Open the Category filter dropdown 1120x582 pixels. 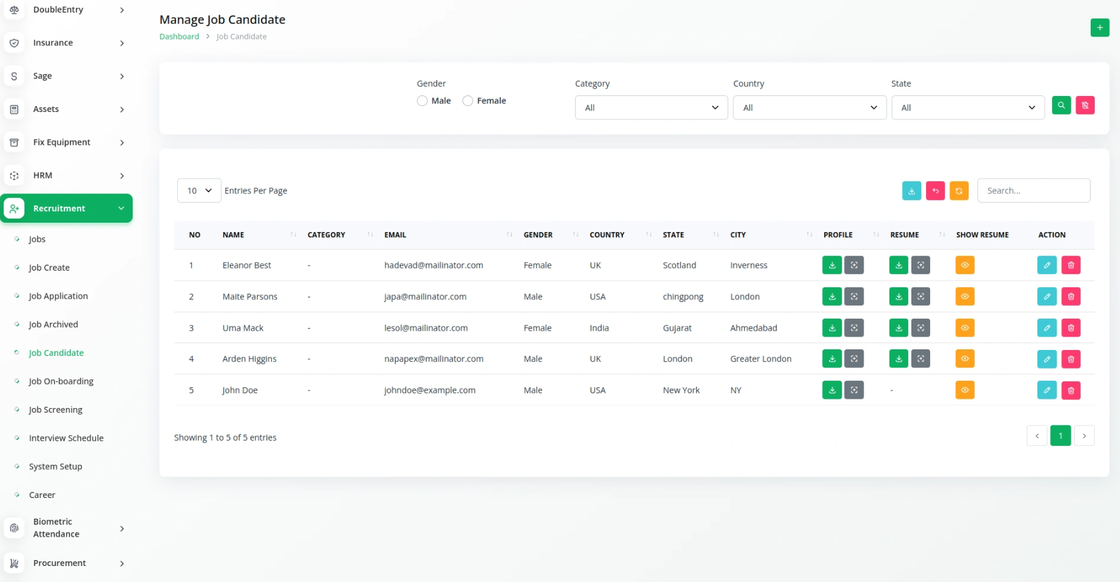point(651,107)
